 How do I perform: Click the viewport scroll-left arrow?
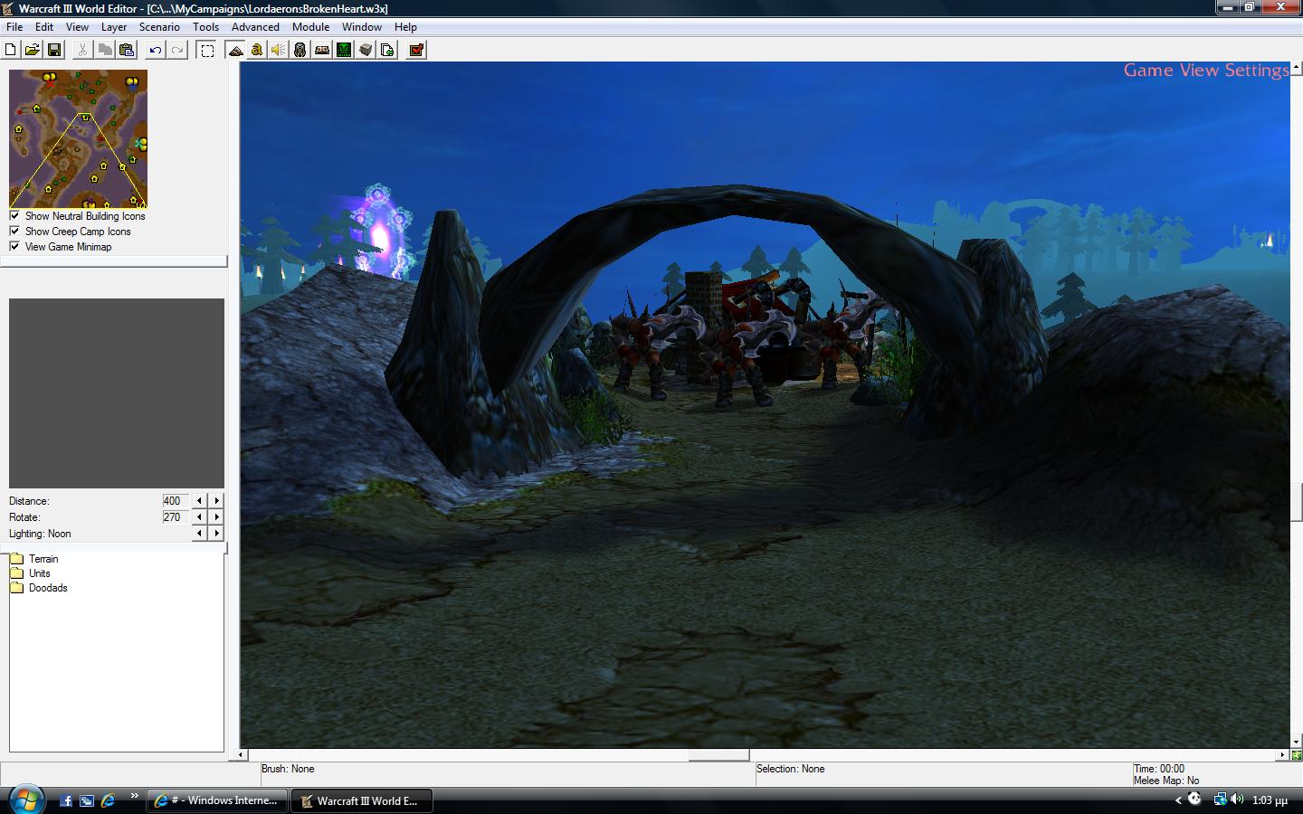pyautogui.click(x=241, y=754)
